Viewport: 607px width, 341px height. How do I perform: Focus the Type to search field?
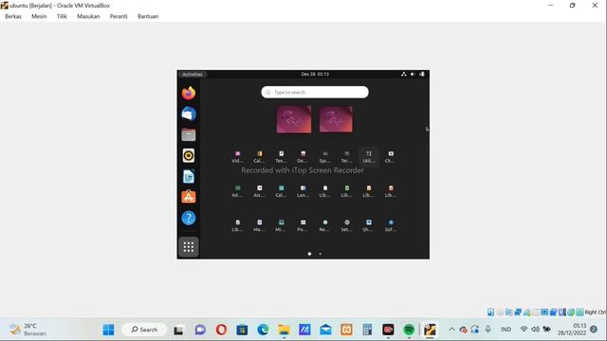coord(315,92)
